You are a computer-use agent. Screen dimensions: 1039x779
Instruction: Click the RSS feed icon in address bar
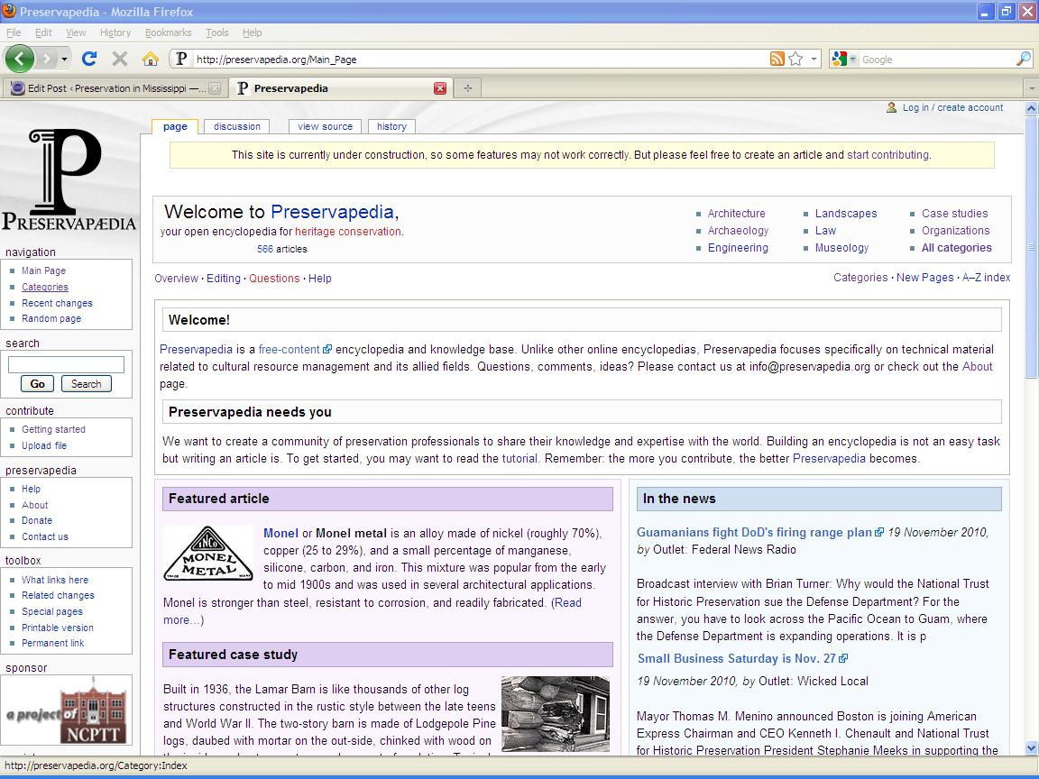coord(777,59)
